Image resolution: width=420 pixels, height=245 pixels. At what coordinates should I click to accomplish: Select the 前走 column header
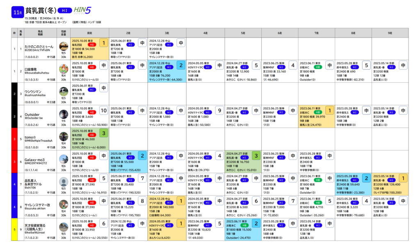pyautogui.click(x=90, y=33)
